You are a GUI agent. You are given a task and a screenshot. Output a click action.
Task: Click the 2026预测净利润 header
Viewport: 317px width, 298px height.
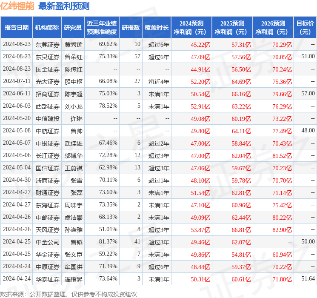click(x=273, y=28)
